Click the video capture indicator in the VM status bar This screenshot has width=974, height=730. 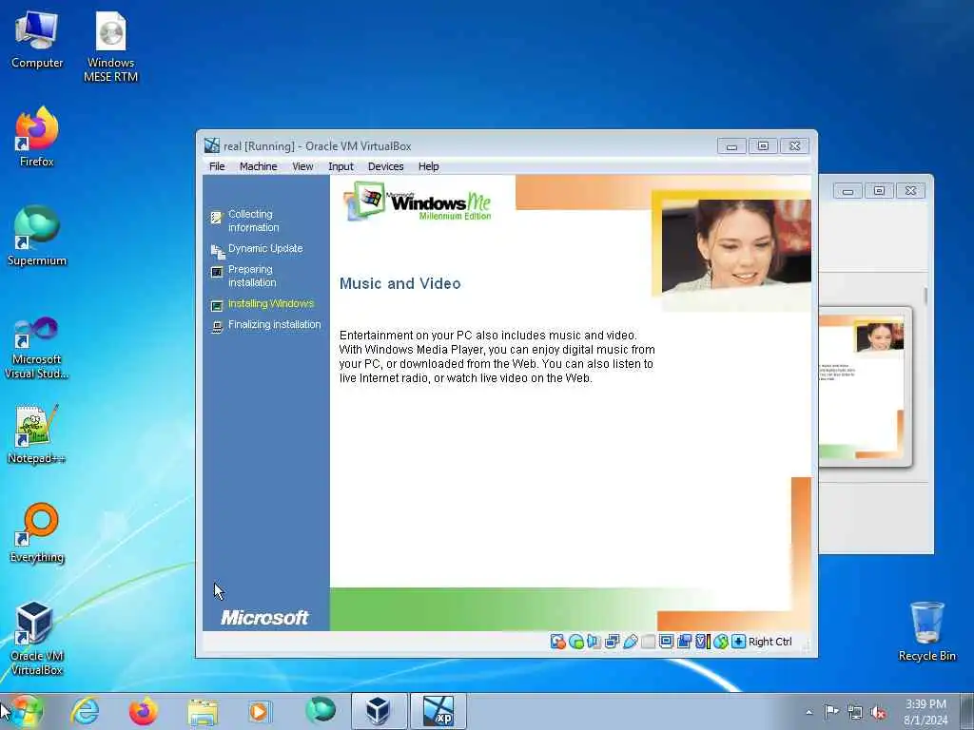[684, 642]
